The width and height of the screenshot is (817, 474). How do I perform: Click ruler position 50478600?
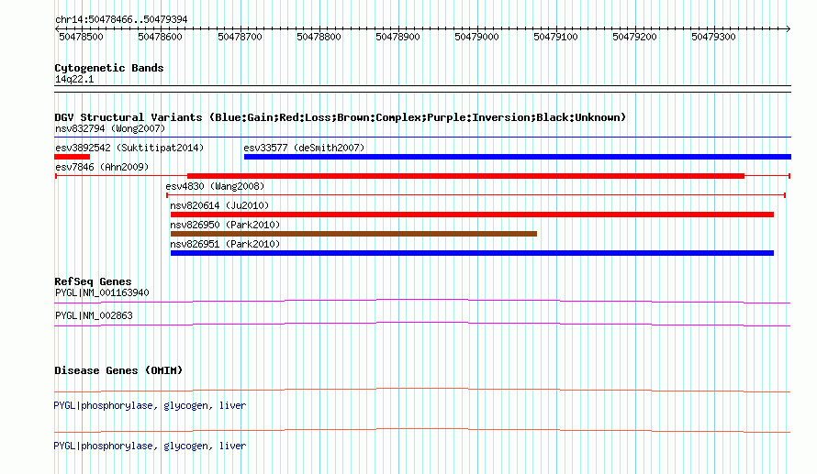pyautogui.click(x=160, y=37)
